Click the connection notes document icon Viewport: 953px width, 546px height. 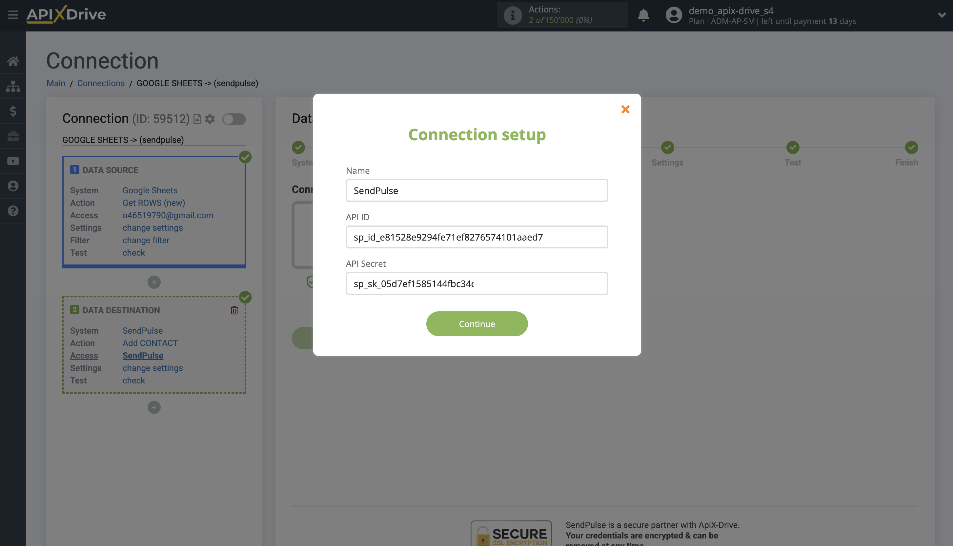(197, 119)
